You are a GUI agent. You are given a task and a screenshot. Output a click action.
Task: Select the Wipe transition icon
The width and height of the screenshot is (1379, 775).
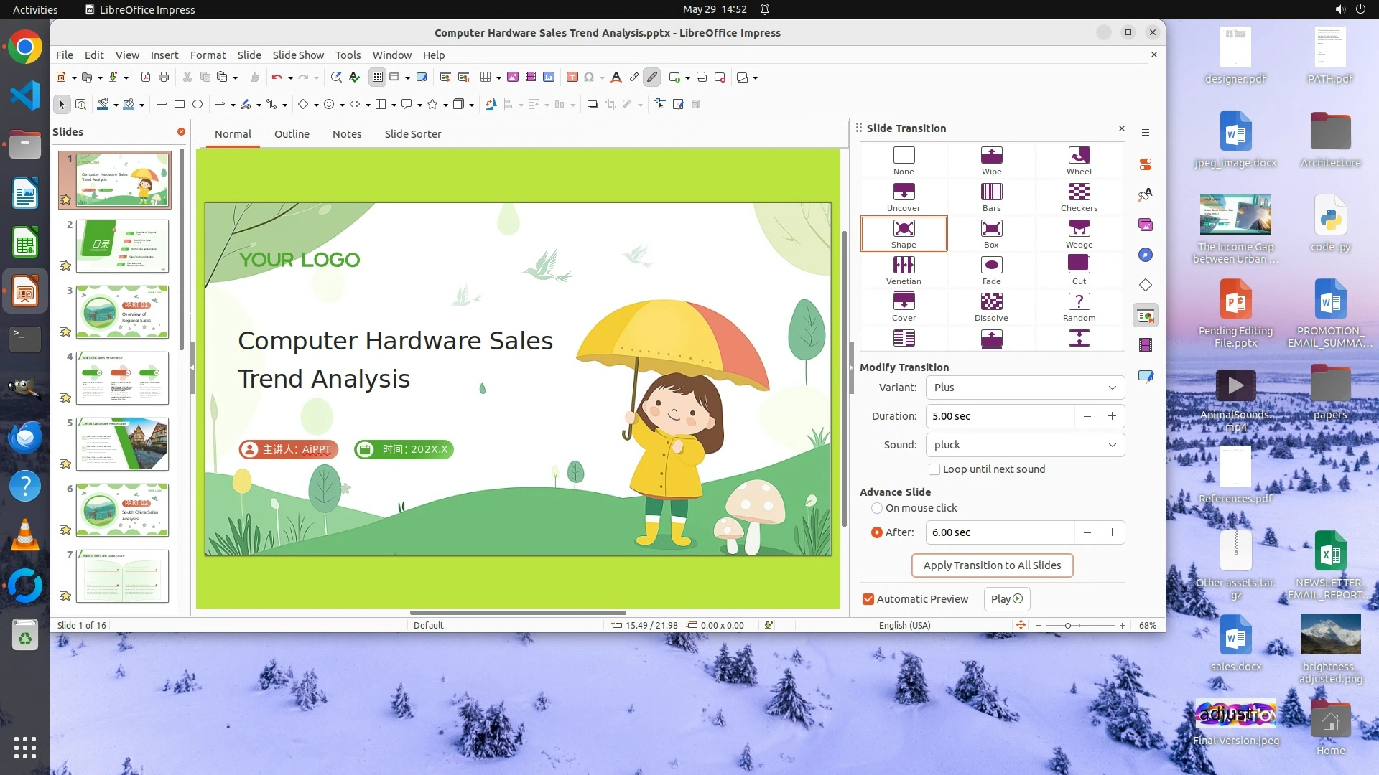(x=991, y=156)
